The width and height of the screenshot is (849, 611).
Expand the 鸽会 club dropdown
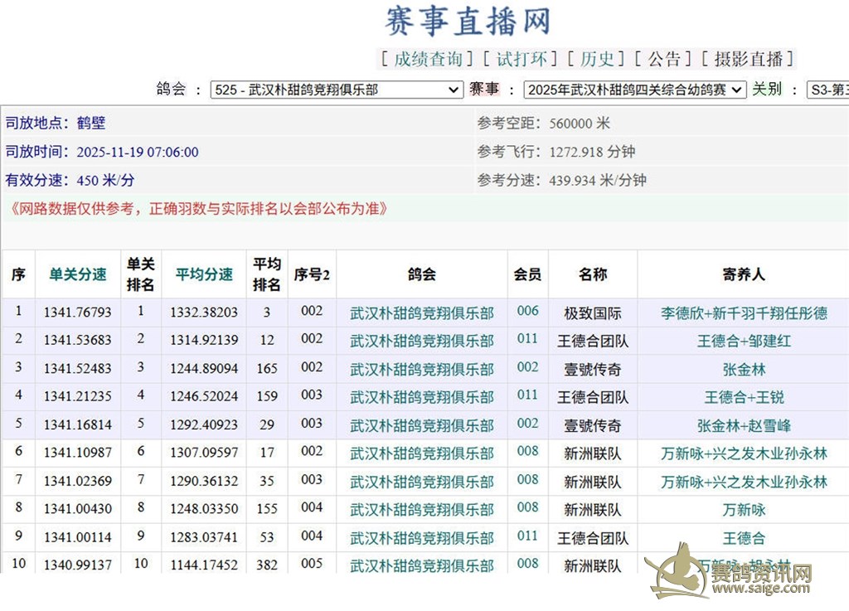click(337, 90)
